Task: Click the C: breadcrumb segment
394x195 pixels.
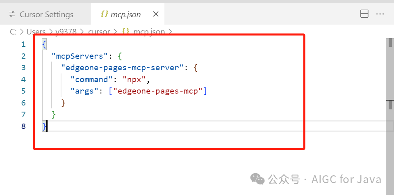Action: (x=13, y=32)
